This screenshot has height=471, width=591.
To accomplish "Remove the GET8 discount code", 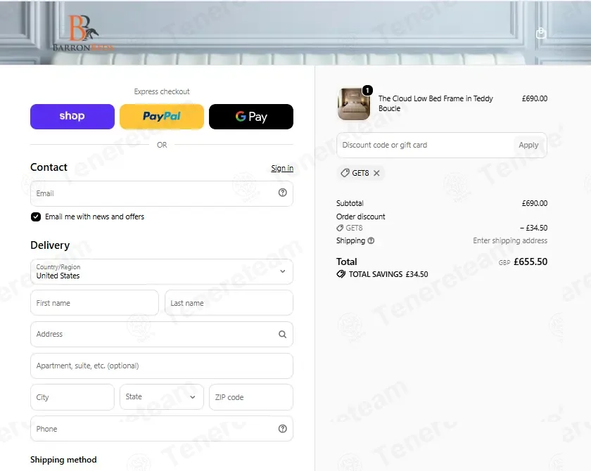I will (x=376, y=173).
